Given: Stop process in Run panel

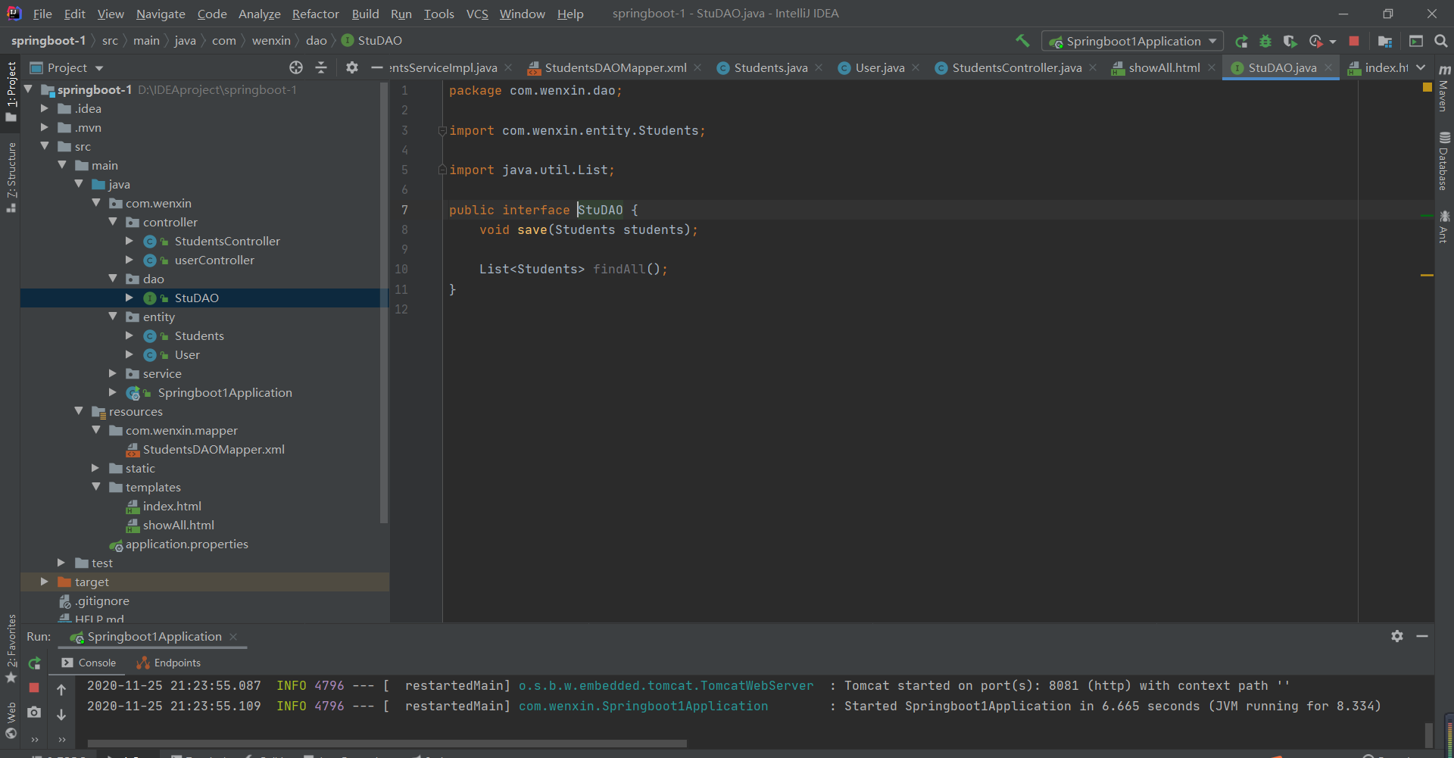Looking at the screenshot, I should (34, 688).
